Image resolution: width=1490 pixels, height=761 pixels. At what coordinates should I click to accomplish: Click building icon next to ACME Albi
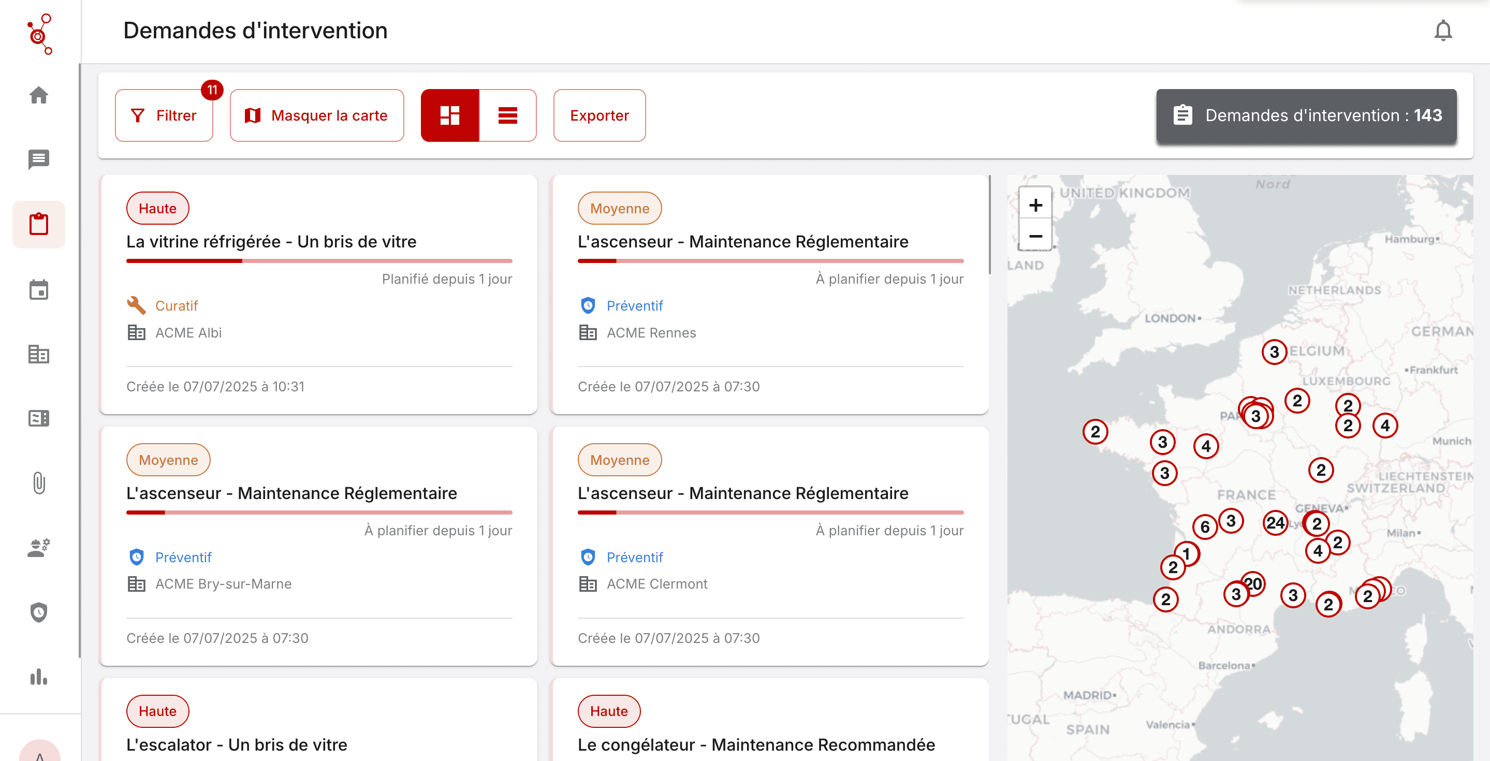point(136,332)
